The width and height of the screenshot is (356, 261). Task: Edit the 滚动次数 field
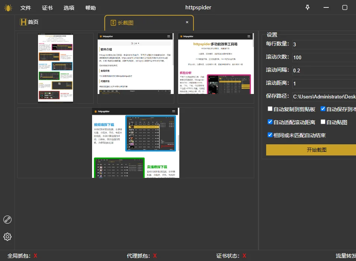[324, 57]
